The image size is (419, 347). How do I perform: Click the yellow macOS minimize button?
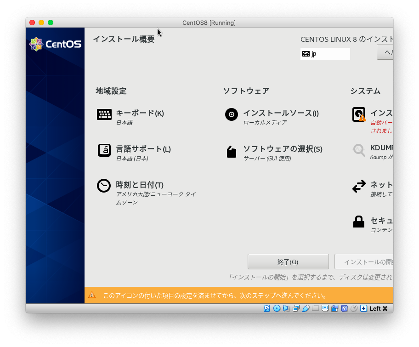coord(41,23)
